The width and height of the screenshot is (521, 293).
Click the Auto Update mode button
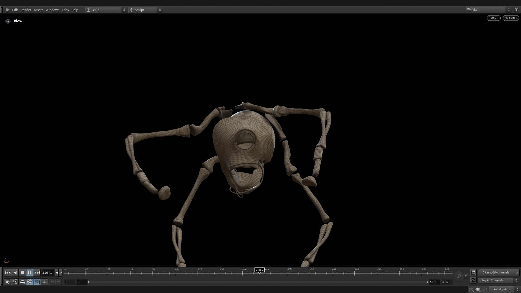pyautogui.click(x=501, y=289)
